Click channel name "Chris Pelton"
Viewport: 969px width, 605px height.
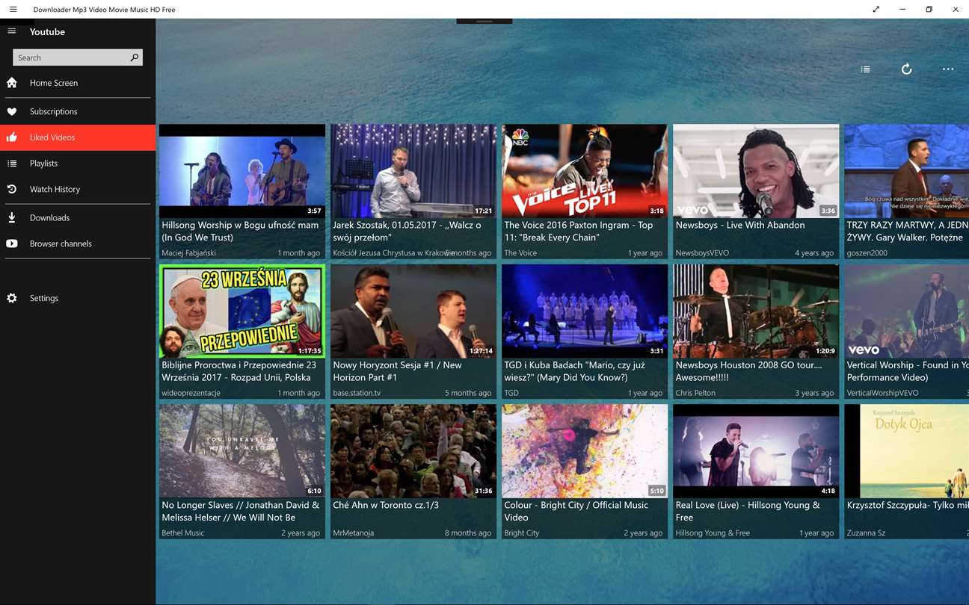pos(695,393)
